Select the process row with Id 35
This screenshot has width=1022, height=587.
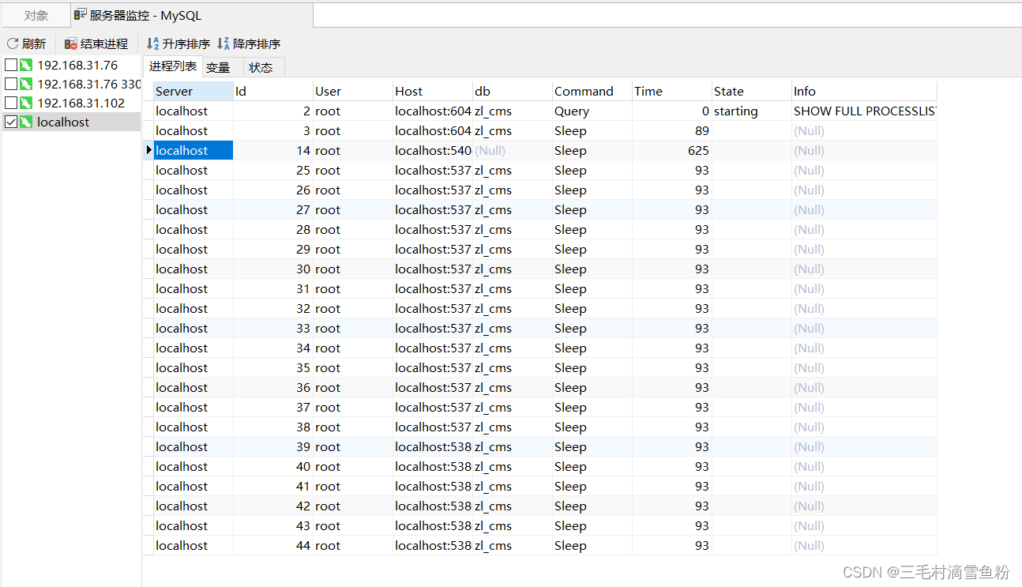pyautogui.click(x=545, y=368)
